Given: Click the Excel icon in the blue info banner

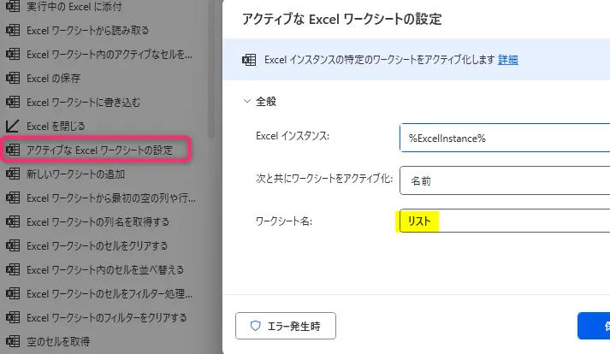Looking at the screenshot, I should tap(249, 60).
